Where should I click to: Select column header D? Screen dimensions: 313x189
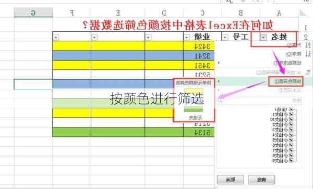[164, 13]
